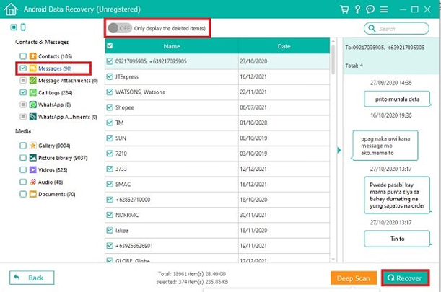Click the purple Videos icon

pyautogui.click(x=33, y=169)
